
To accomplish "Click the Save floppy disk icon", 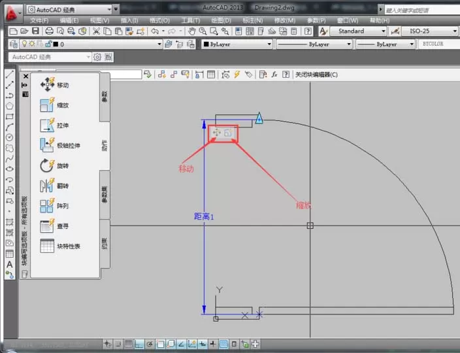I will [x=35, y=31].
